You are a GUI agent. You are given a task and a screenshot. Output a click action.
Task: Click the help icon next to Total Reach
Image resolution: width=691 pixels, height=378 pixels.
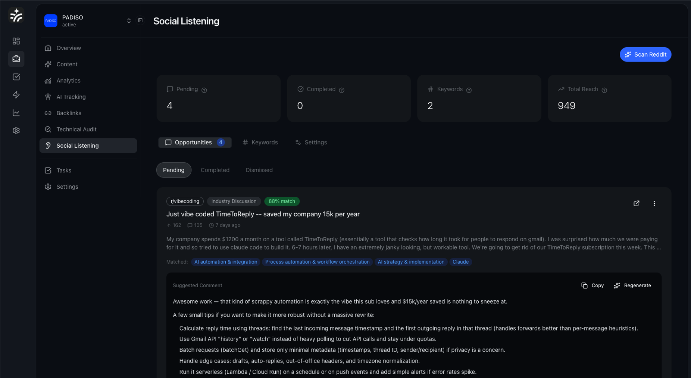pyautogui.click(x=604, y=90)
